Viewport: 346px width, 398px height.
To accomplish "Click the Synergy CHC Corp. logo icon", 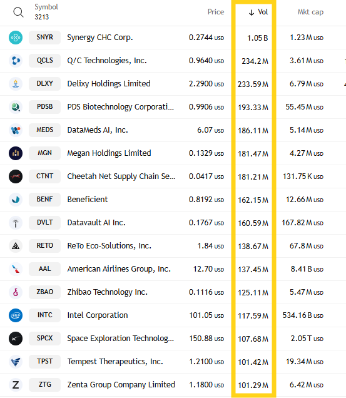I will pyautogui.click(x=16, y=38).
